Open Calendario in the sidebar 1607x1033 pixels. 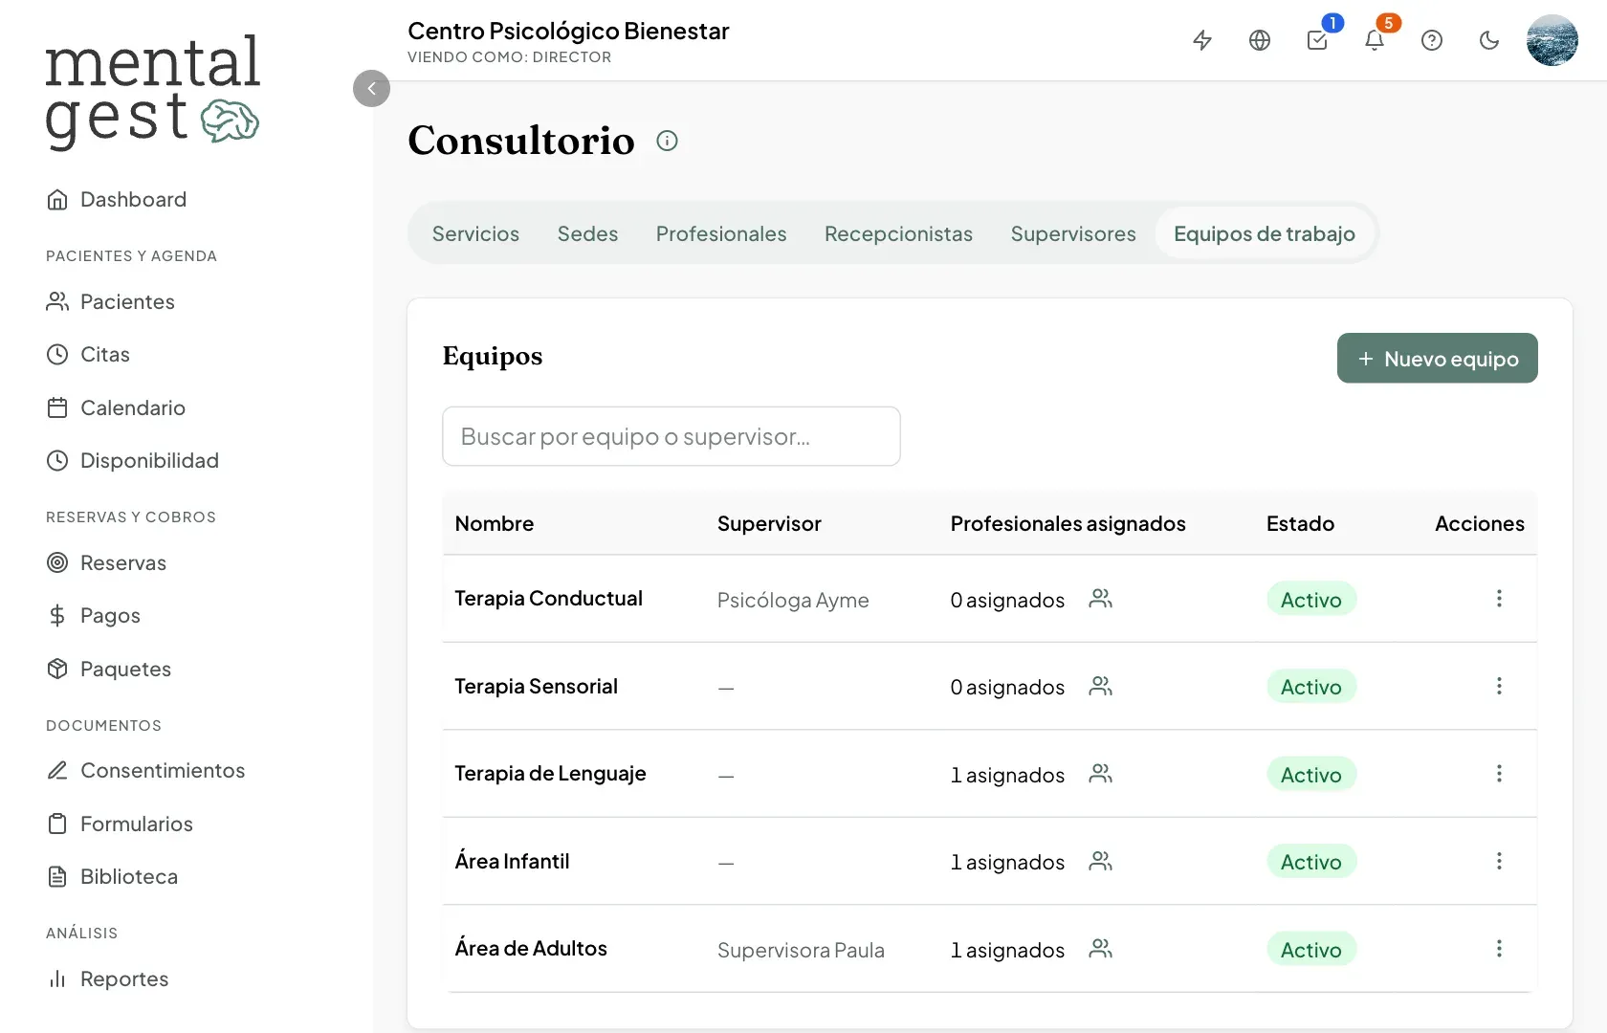[x=116, y=408]
